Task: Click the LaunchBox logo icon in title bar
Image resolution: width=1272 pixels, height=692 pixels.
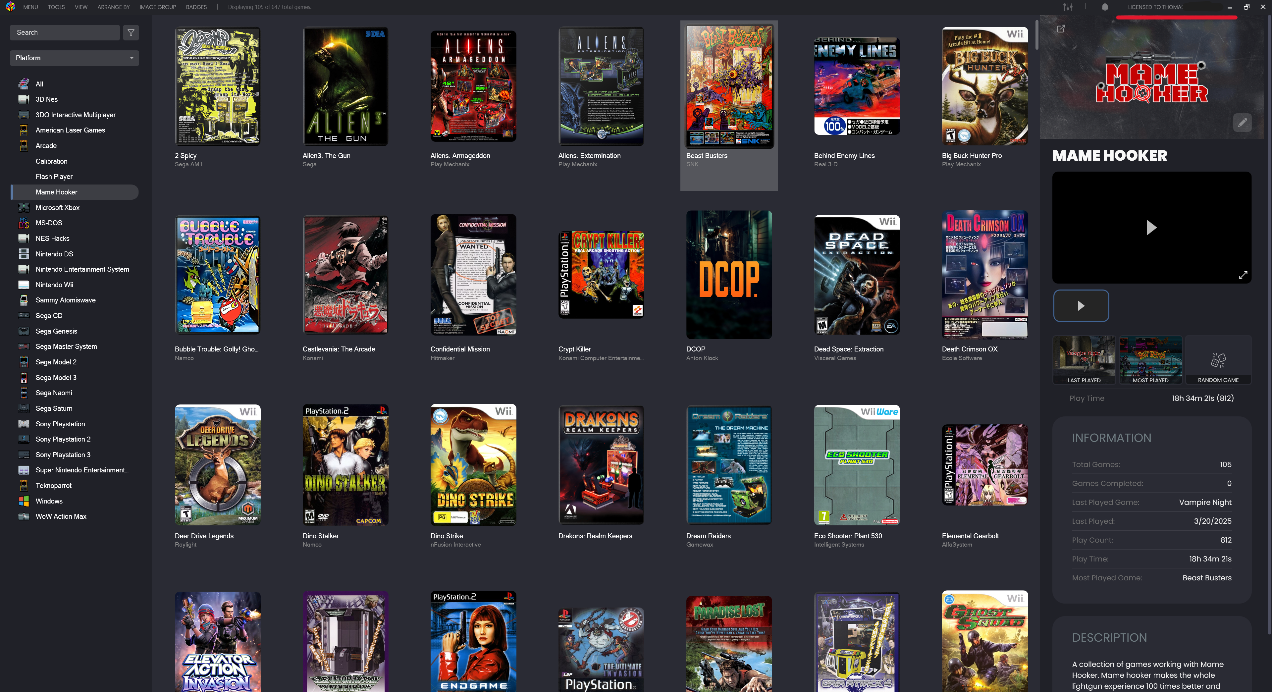Action: click(x=10, y=7)
